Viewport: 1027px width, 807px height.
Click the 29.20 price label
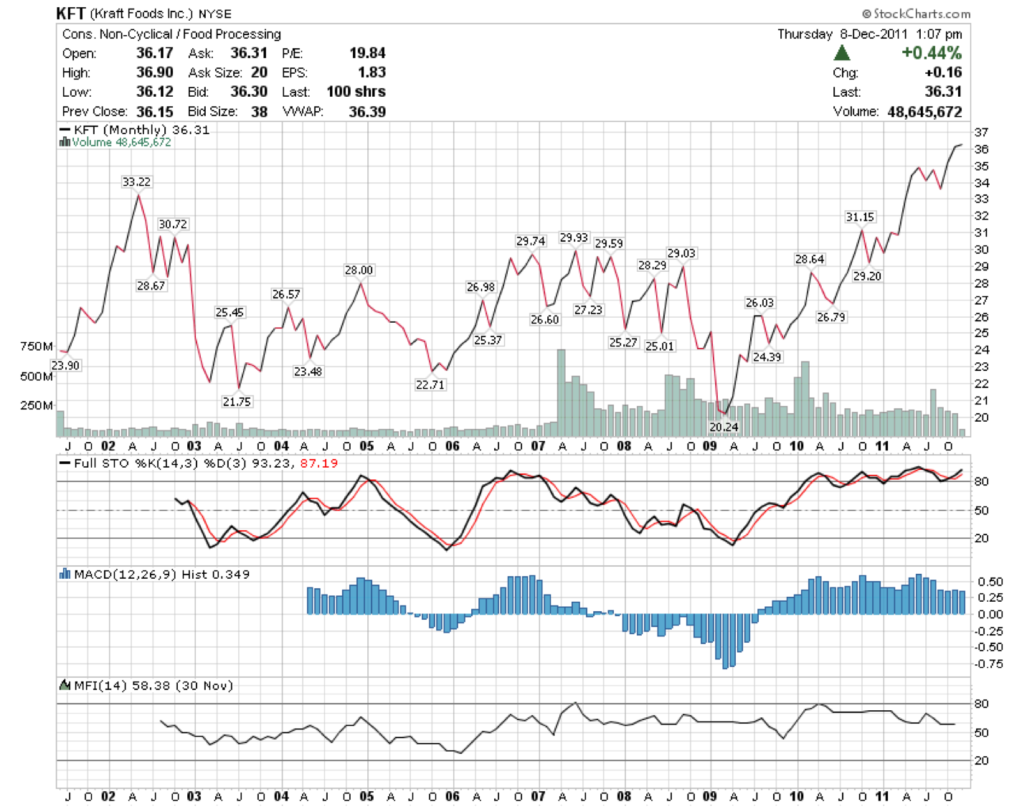[867, 276]
